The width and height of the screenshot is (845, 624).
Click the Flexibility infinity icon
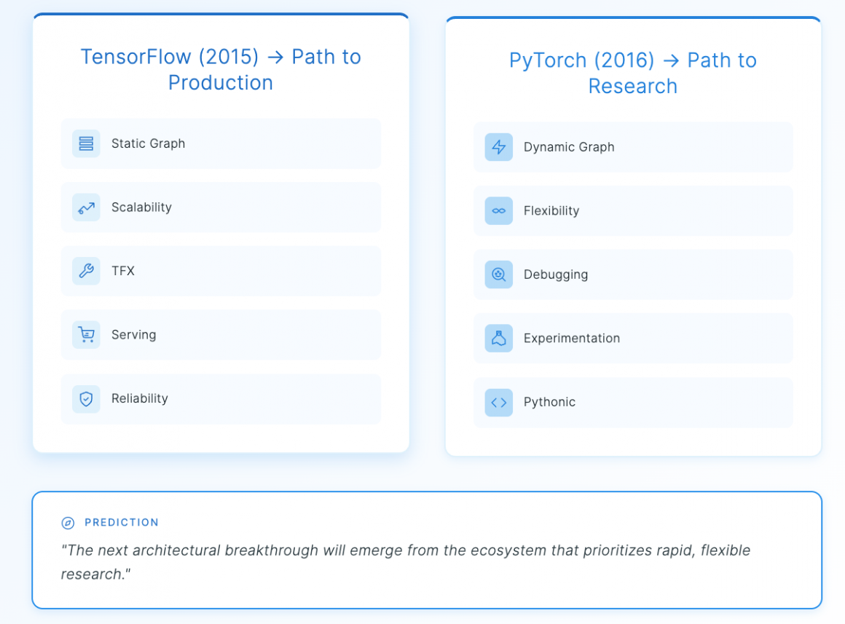click(499, 211)
